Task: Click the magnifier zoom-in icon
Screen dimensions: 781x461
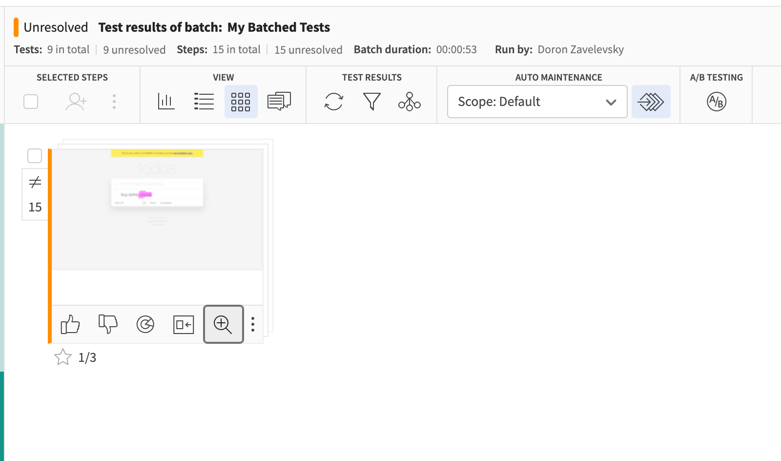Action: pos(224,324)
